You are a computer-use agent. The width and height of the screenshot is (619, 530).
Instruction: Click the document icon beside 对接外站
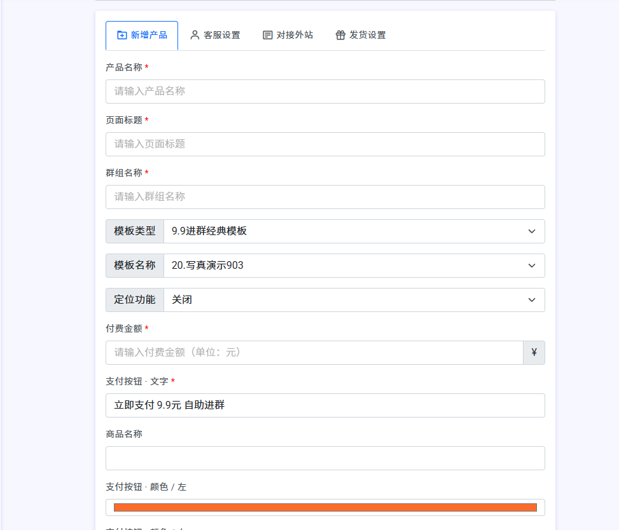point(268,35)
